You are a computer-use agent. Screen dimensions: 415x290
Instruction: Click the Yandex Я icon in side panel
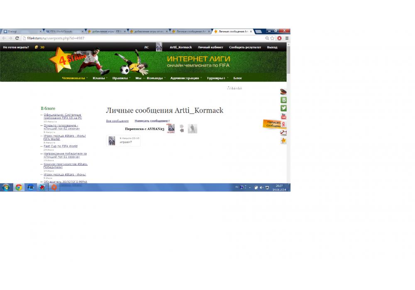pos(283,124)
